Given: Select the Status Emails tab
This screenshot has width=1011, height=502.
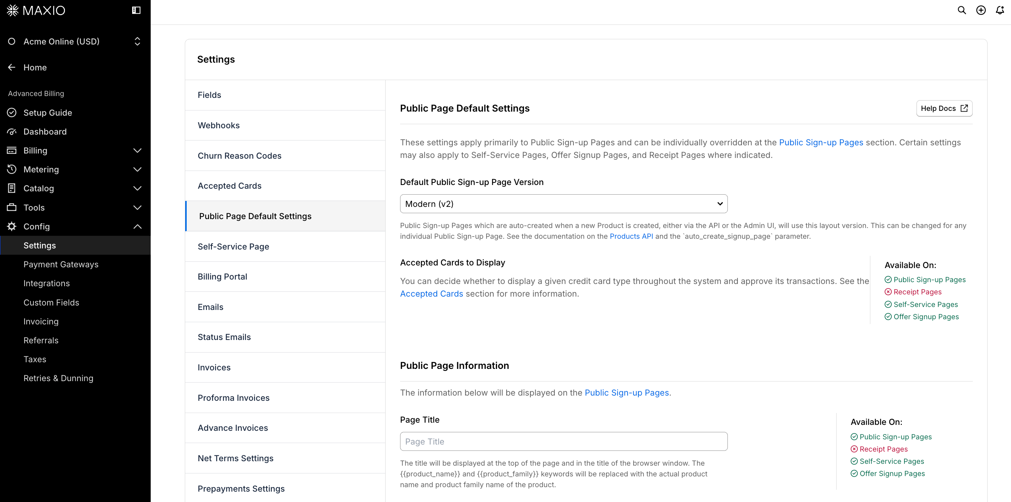Looking at the screenshot, I should (x=285, y=337).
